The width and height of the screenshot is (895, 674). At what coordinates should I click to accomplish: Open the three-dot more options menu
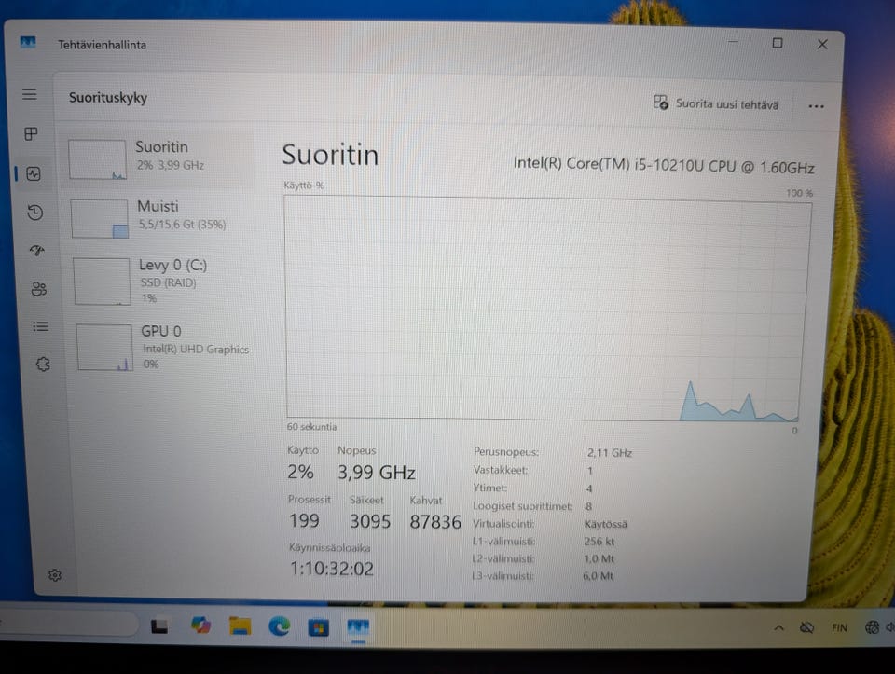pyautogui.click(x=817, y=106)
